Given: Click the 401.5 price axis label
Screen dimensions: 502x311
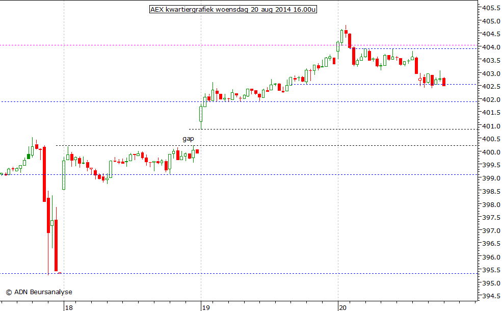Looking at the screenshot, I should 491,113.
